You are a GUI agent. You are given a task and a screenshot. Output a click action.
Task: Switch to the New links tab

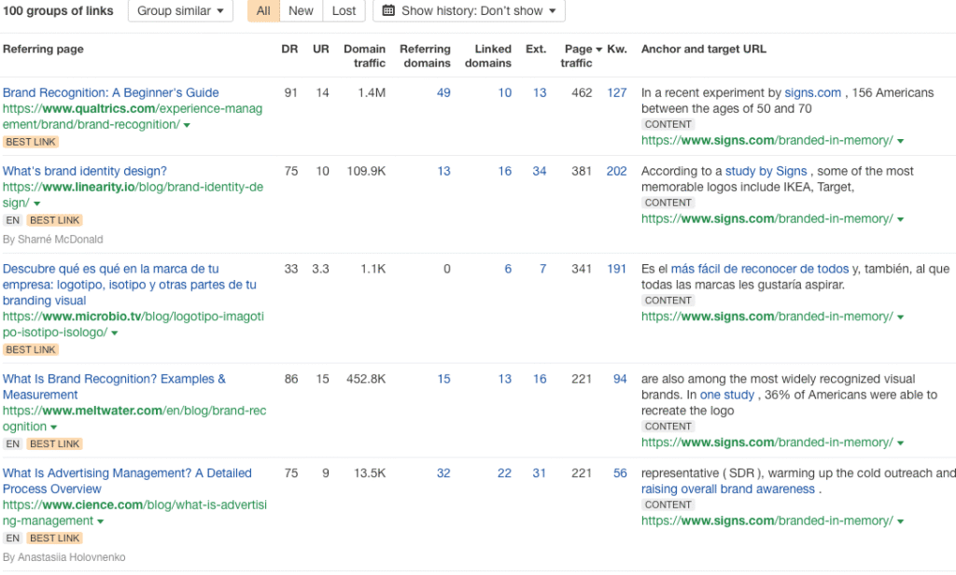coord(301,11)
